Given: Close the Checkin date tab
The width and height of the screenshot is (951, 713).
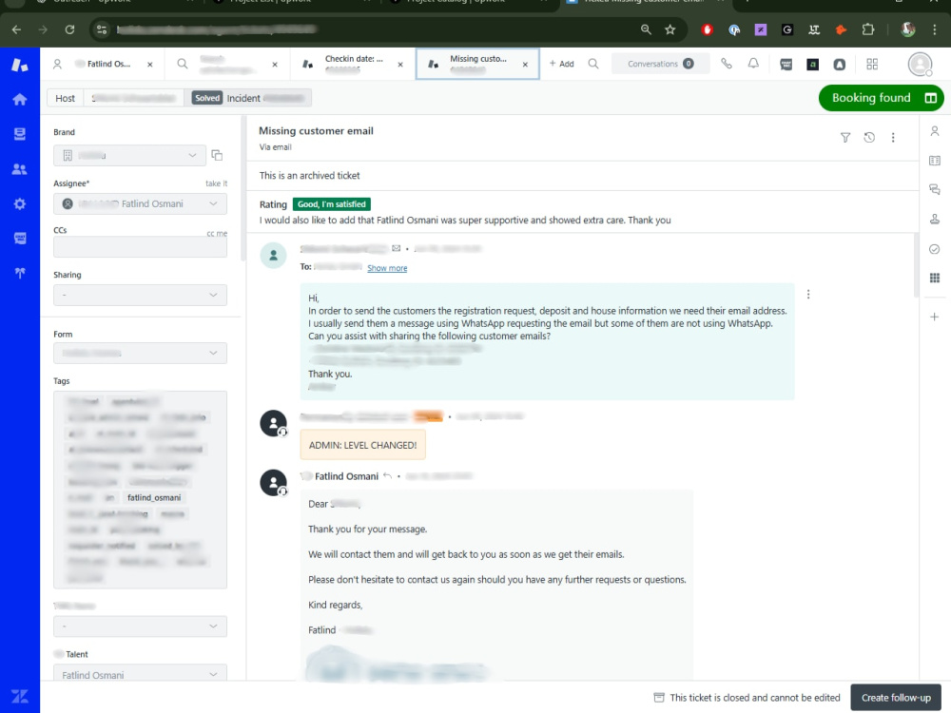Looking at the screenshot, I should pos(400,65).
